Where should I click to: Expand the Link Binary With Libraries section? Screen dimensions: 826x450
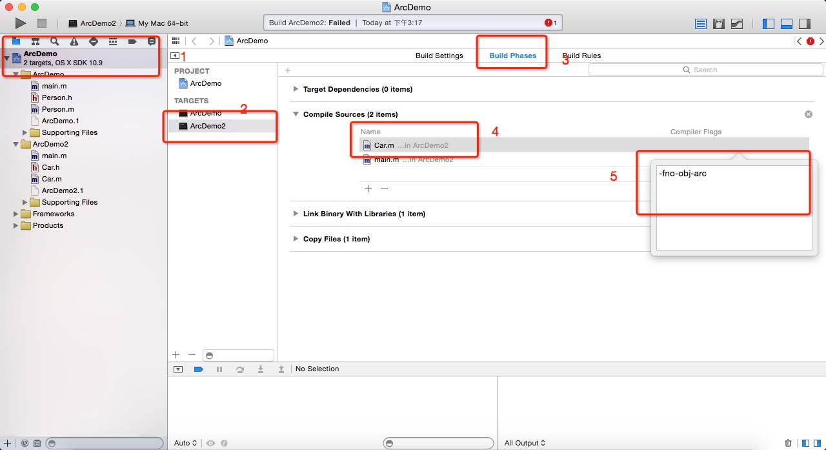pyautogui.click(x=296, y=214)
